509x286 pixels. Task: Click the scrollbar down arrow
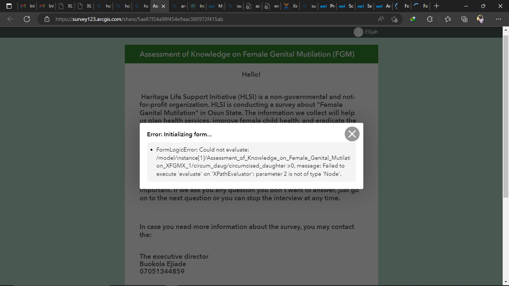click(x=506, y=282)
